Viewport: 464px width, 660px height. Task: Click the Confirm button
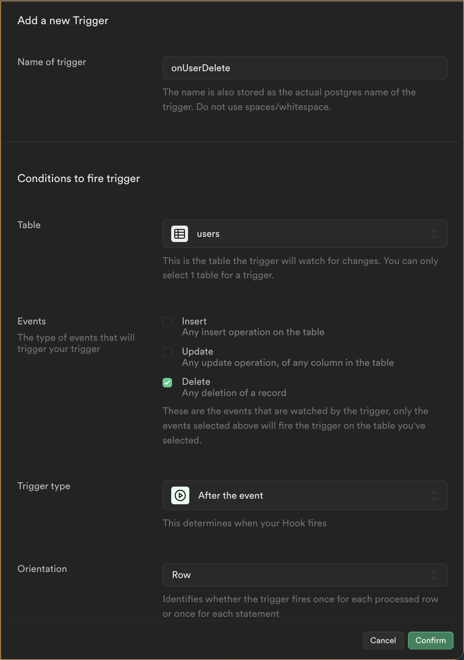pos(430,641)
